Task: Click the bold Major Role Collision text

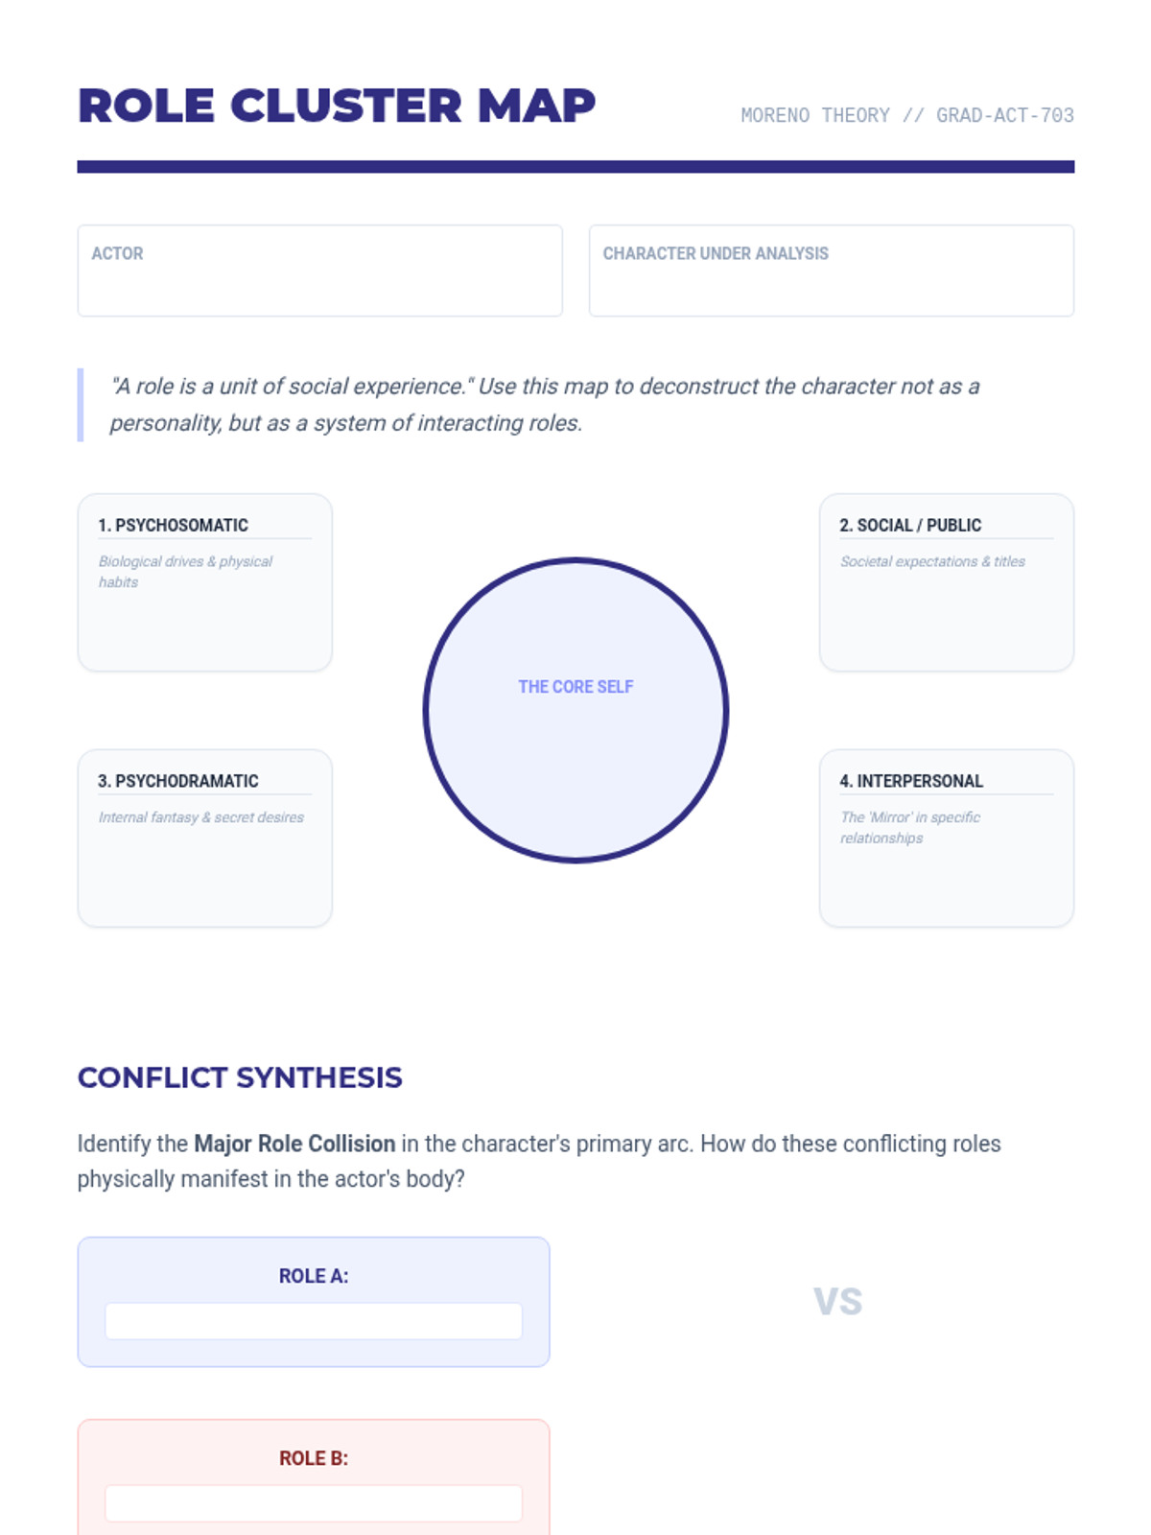Action: (x=294, y=1144)
